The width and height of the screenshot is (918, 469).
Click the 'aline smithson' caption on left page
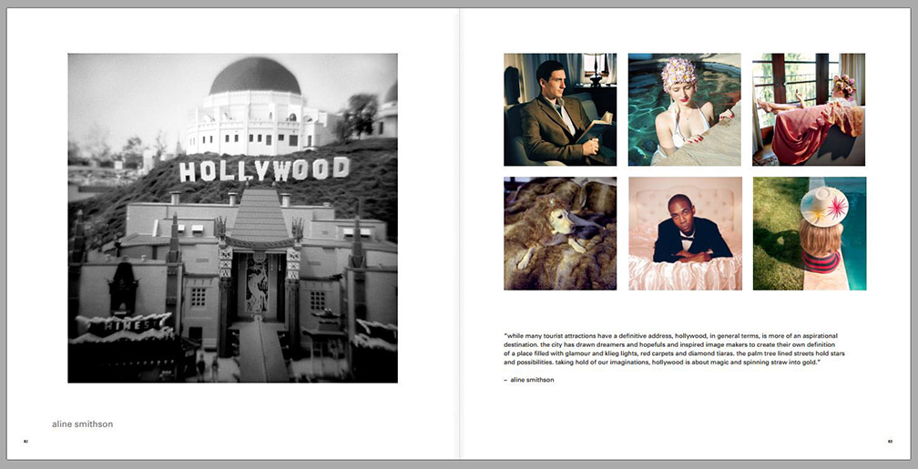(83, 423)
